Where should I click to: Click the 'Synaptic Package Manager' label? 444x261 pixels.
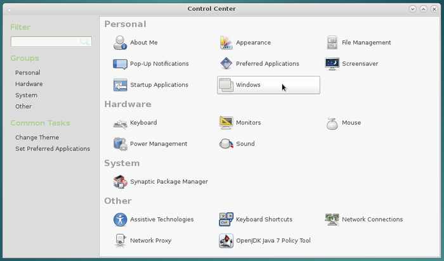coord(169,182)
